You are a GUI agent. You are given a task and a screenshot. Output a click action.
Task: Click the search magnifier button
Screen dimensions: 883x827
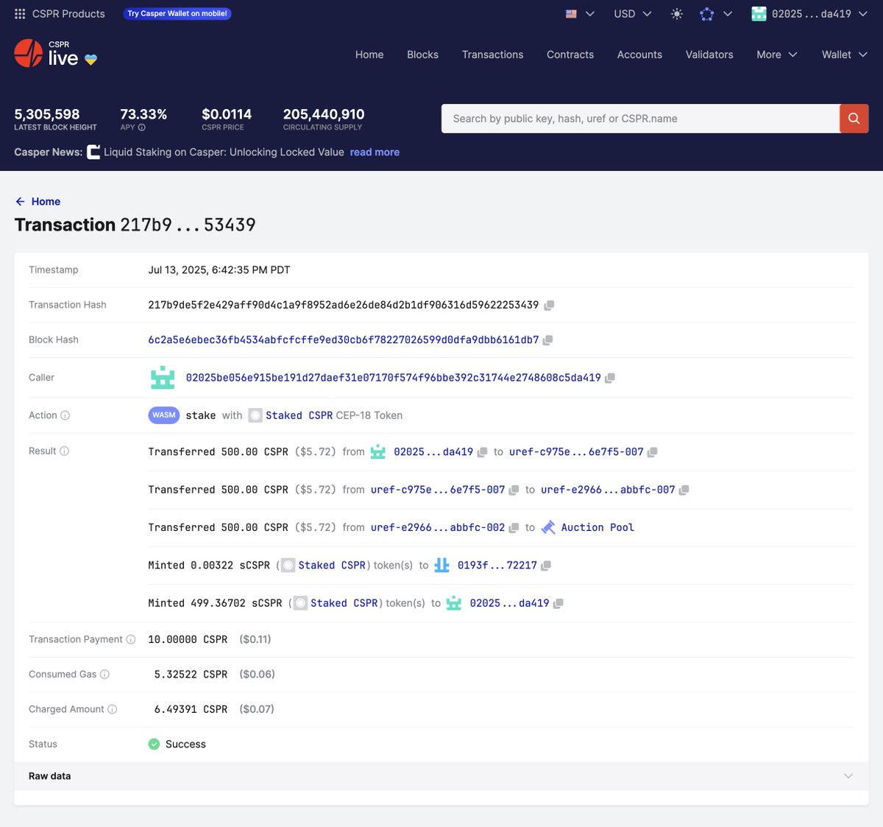[854, 119]
